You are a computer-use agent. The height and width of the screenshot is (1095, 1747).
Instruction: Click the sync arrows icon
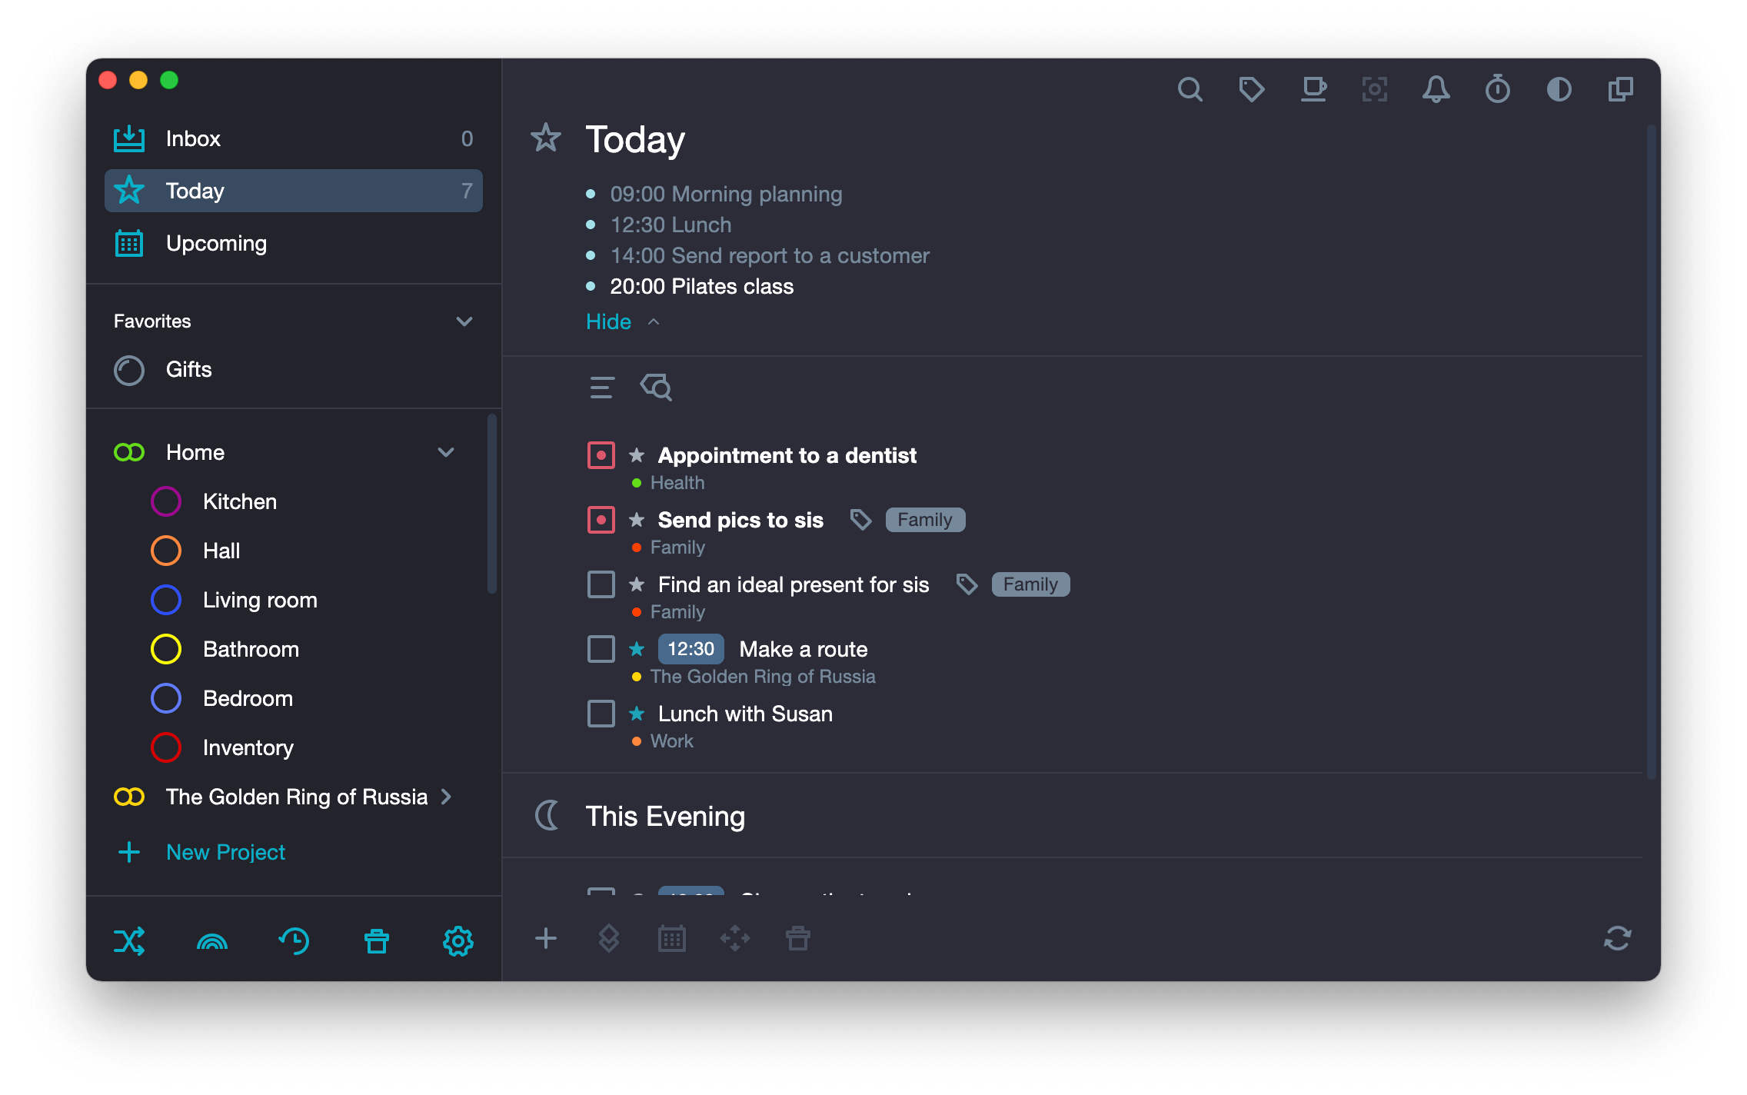(x=1618, y=938)
